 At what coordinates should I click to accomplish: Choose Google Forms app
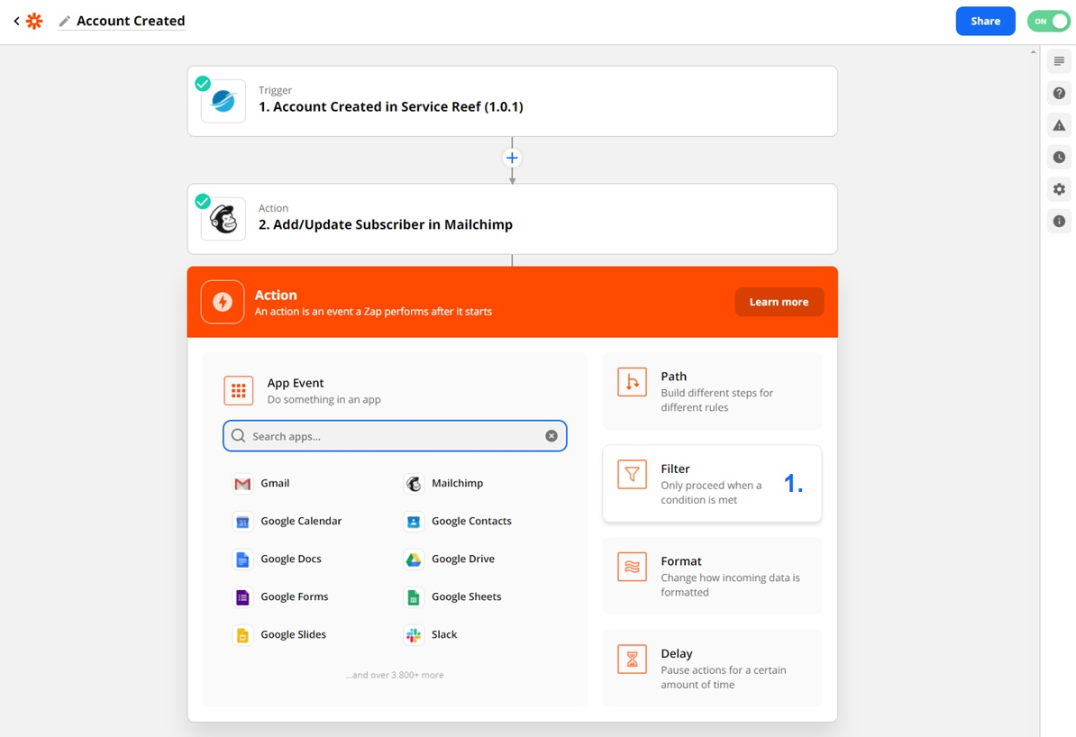click(x=280, y=596)
